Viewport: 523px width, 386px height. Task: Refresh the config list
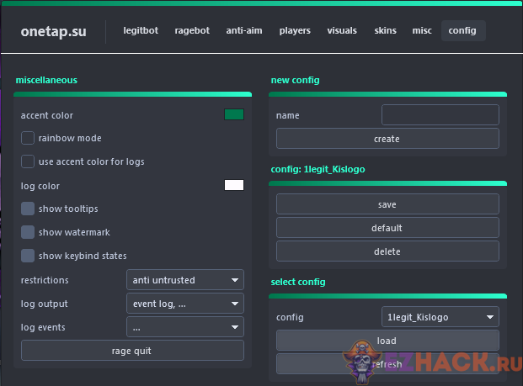pos(387,364)
